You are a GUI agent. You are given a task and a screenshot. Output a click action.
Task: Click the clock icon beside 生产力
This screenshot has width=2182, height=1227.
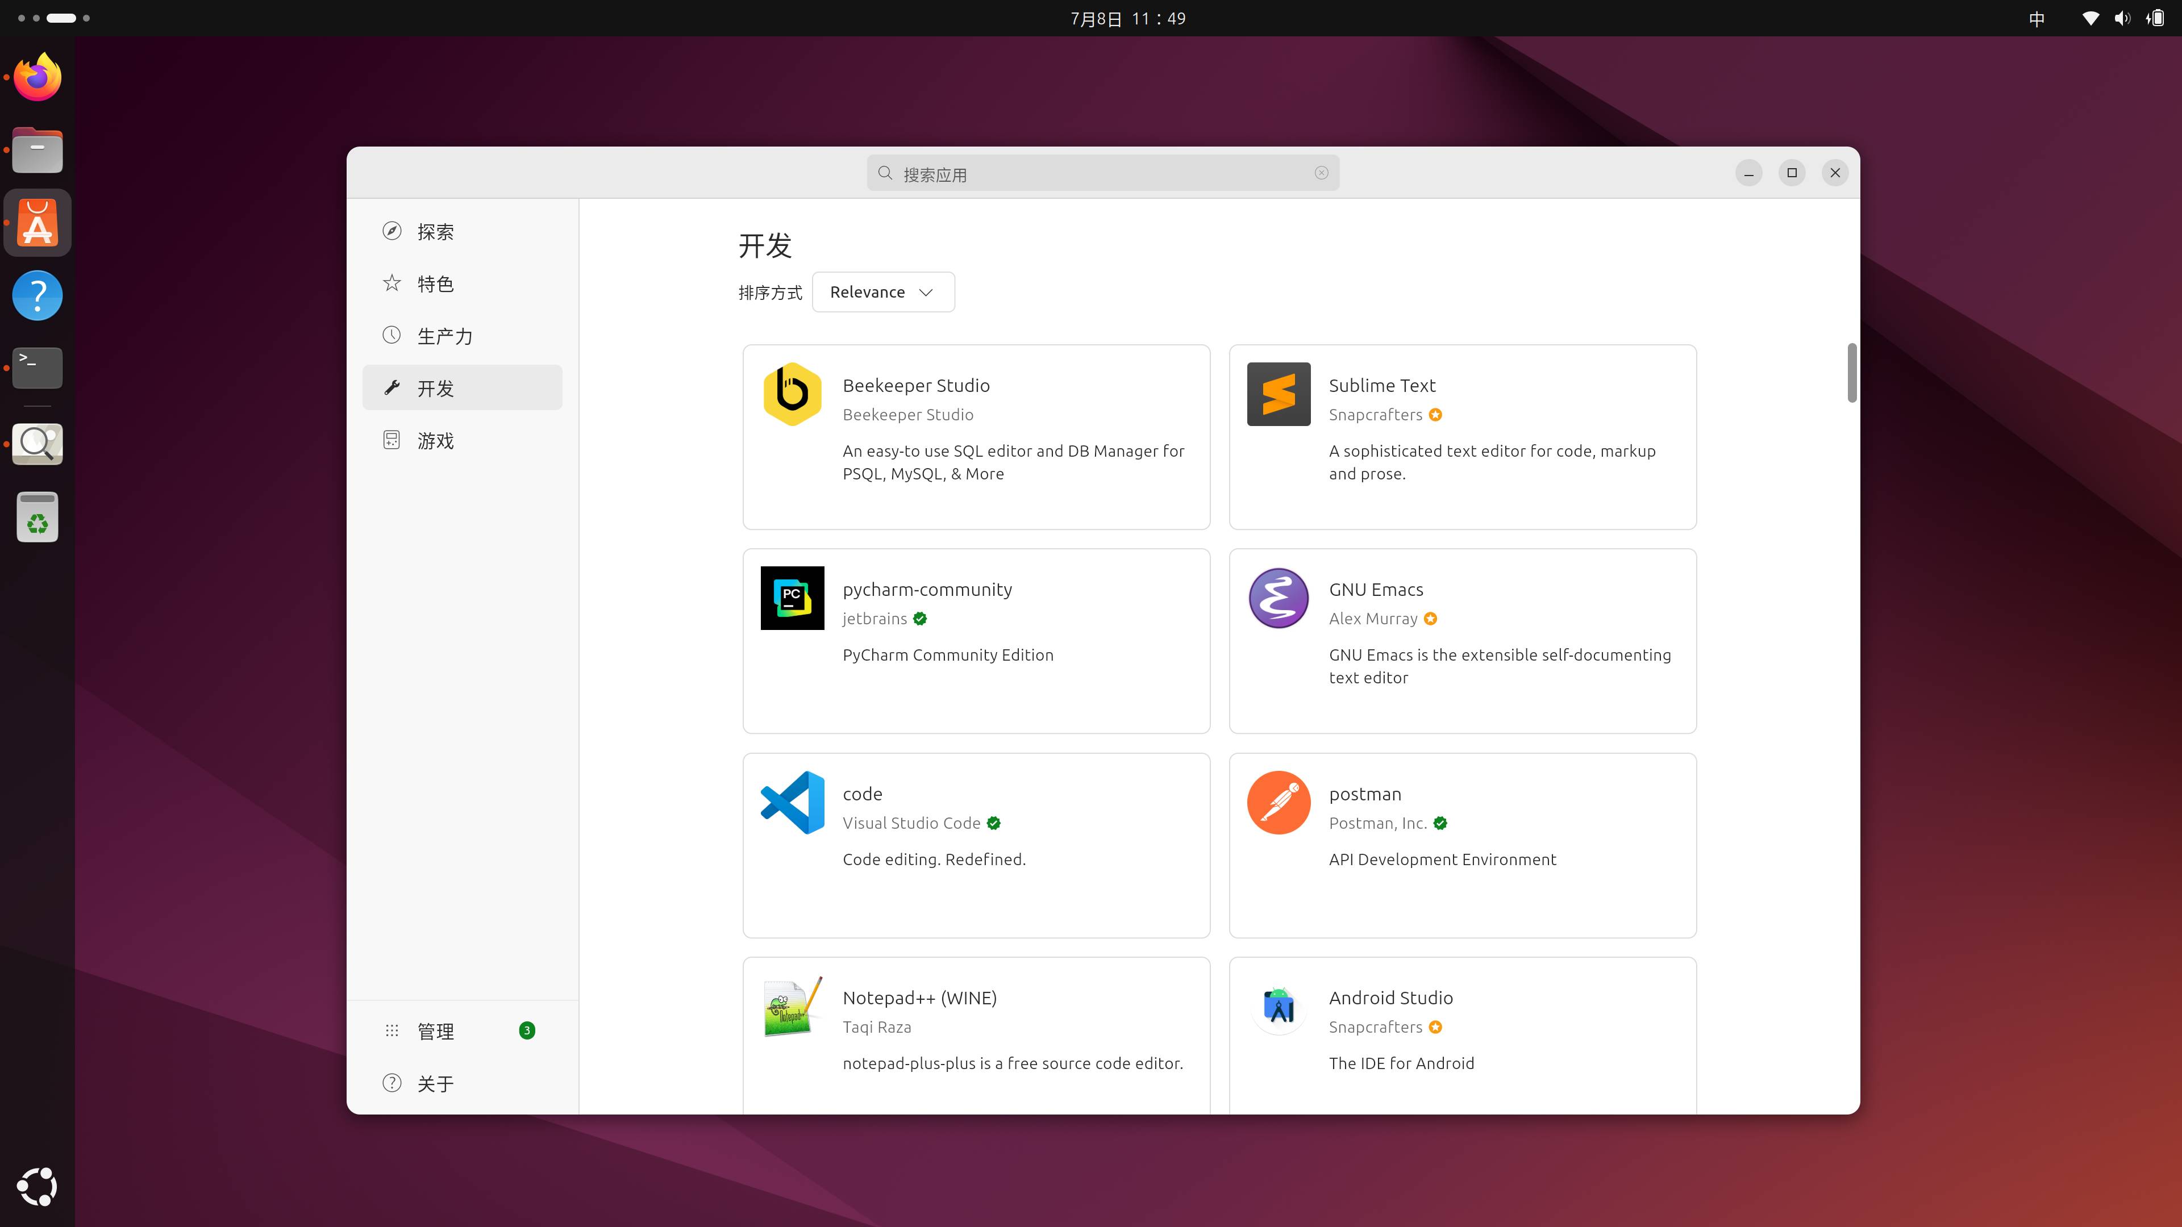(x=392, y=335)
